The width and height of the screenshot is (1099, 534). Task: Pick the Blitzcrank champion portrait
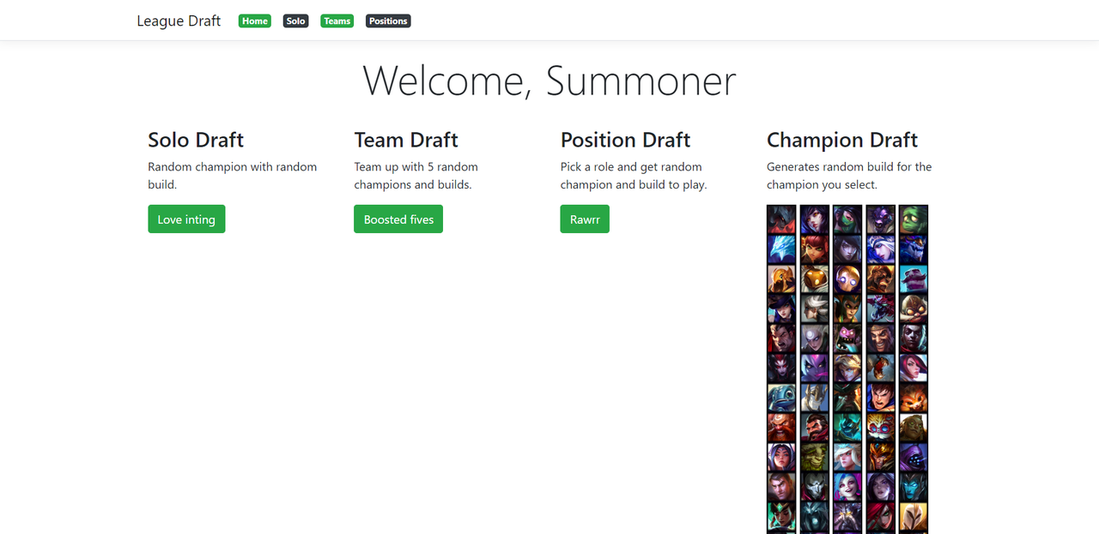pos(847,279)
